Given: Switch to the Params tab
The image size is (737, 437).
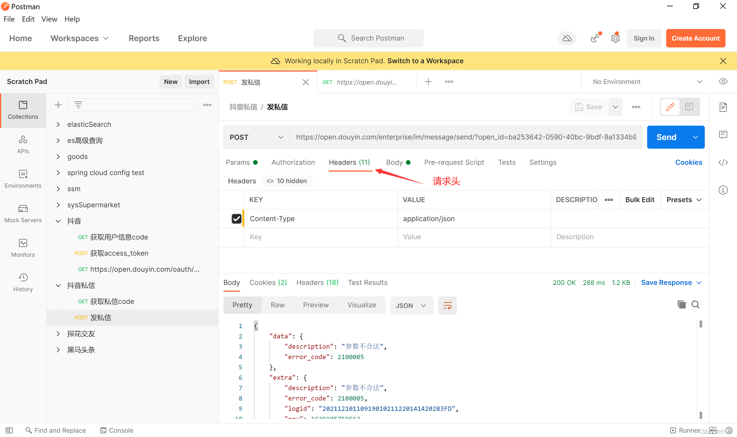Looking at the screenshot, I should [x=242, y=162].
